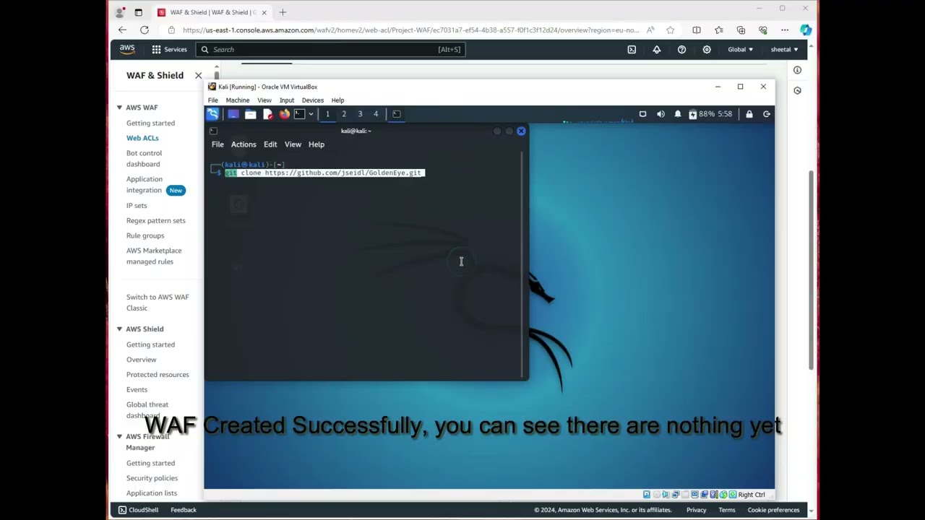Open the AWS info panel icon on right edge
The width and height of the screenshot is (925, 520).
[797, 70]
